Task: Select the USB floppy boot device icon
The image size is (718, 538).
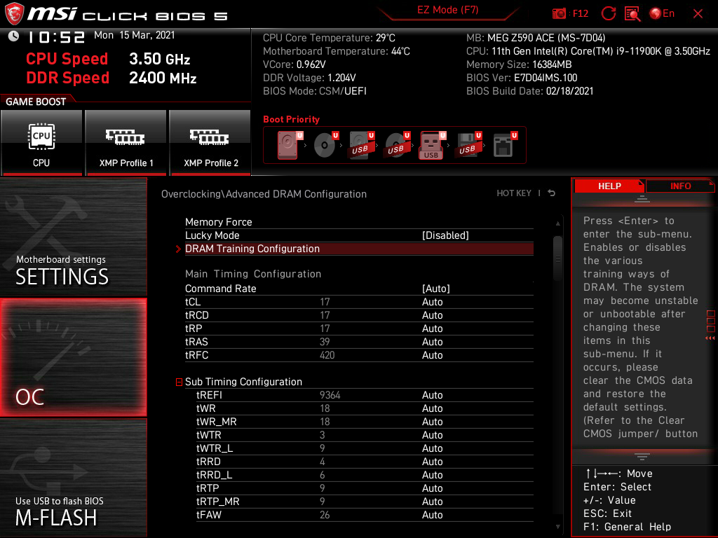Action: coord(468,145)
